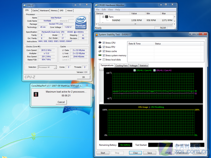Viewport: 211px width, 158px height.
Task: Click the No battery indicator field
Action: pyautogui.click(x=125, y=145)
